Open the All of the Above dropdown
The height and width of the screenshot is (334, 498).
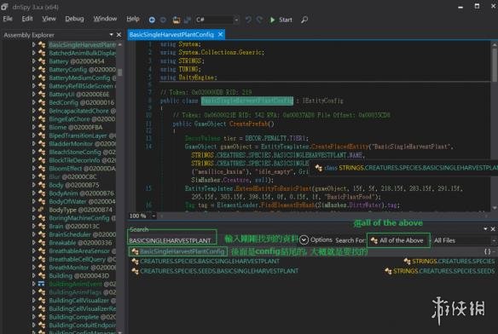pyautogui.click(x=398, y=240)
